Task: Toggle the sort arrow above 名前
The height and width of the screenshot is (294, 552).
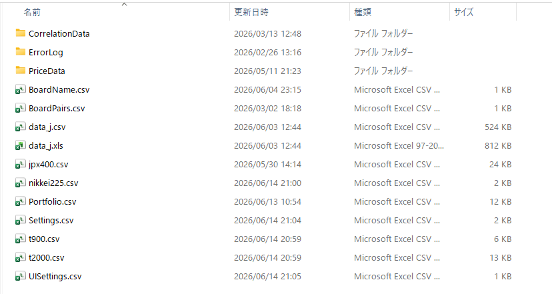Action: [124, 4]
